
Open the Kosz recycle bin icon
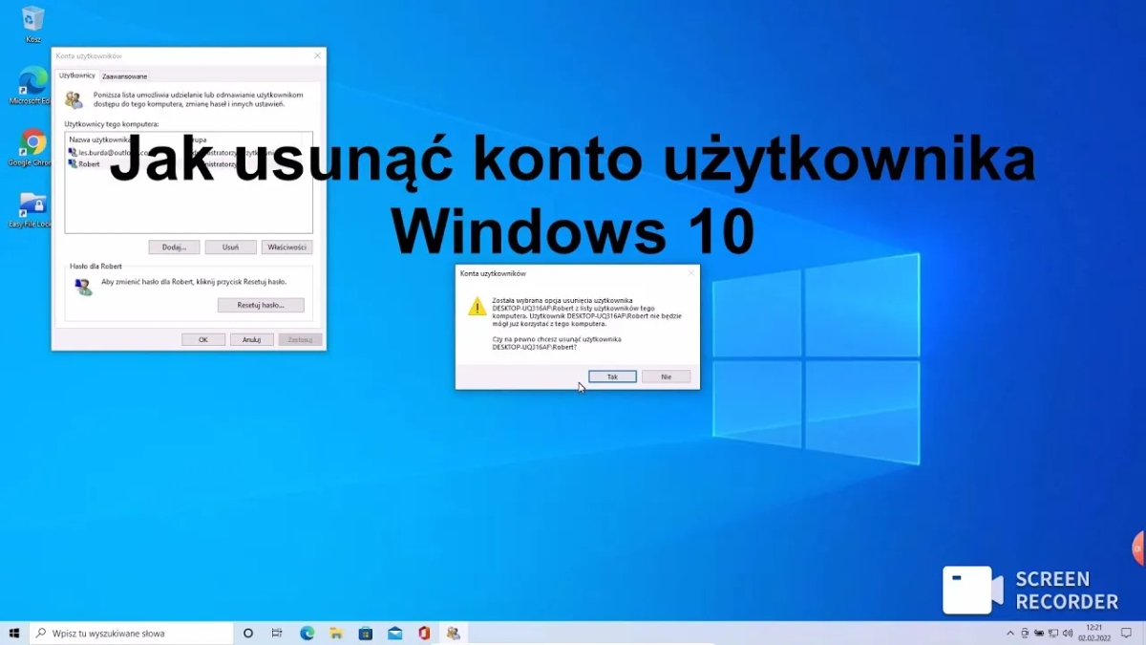33,19
